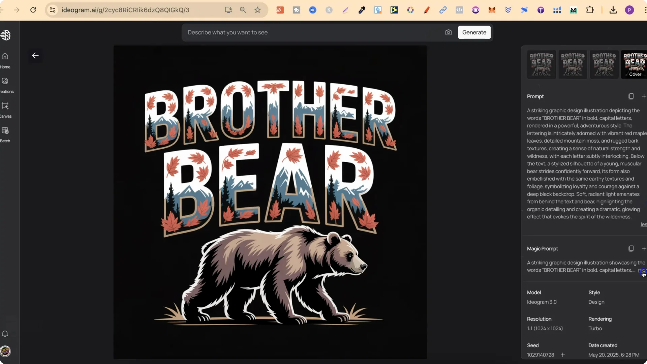Copy the Prompt text using the copy icon

(x=630, y=96)
